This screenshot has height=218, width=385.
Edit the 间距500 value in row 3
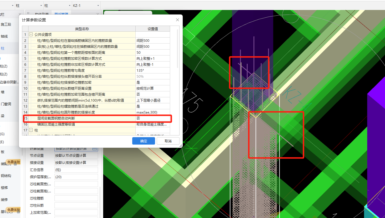[x=153, y=47]
